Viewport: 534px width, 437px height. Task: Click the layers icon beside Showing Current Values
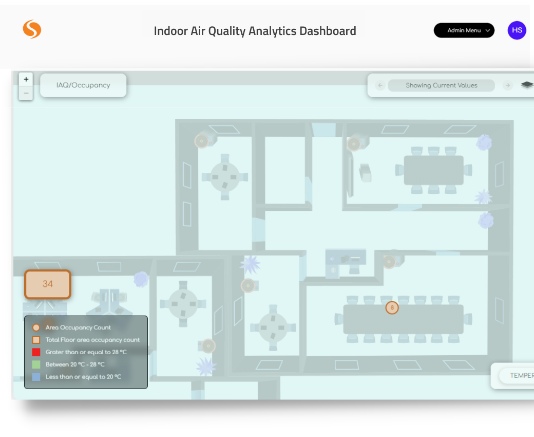527,84
